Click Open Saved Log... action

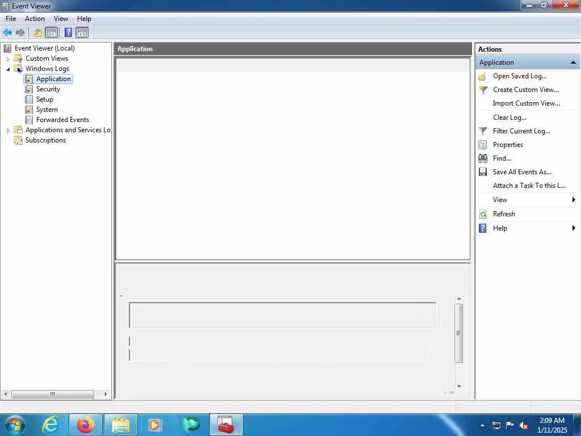520,76
